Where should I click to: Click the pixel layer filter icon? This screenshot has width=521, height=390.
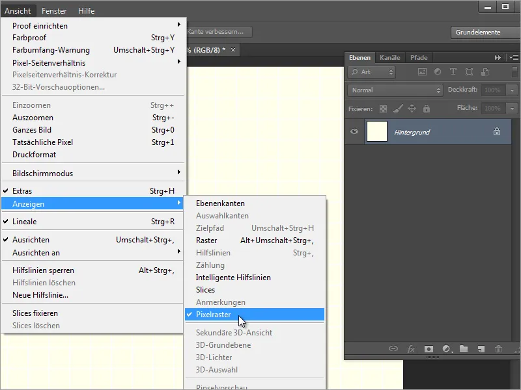click(422, 72)
